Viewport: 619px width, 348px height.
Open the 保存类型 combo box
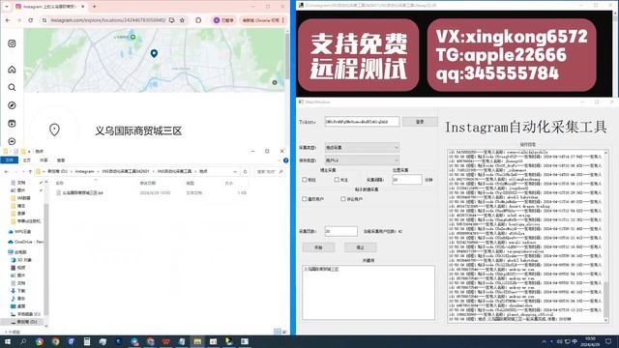[362, 160]
